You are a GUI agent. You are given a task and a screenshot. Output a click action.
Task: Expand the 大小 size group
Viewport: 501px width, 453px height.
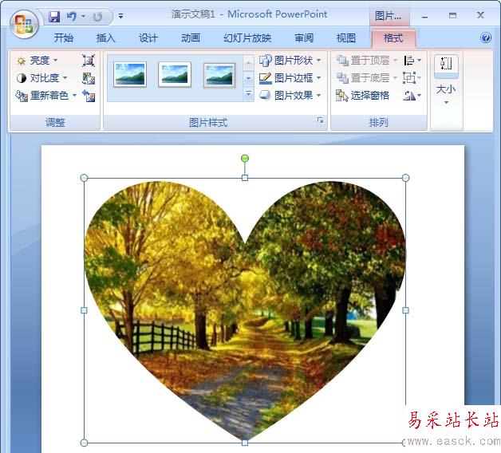pyautogui.click(x=446, y=80)
